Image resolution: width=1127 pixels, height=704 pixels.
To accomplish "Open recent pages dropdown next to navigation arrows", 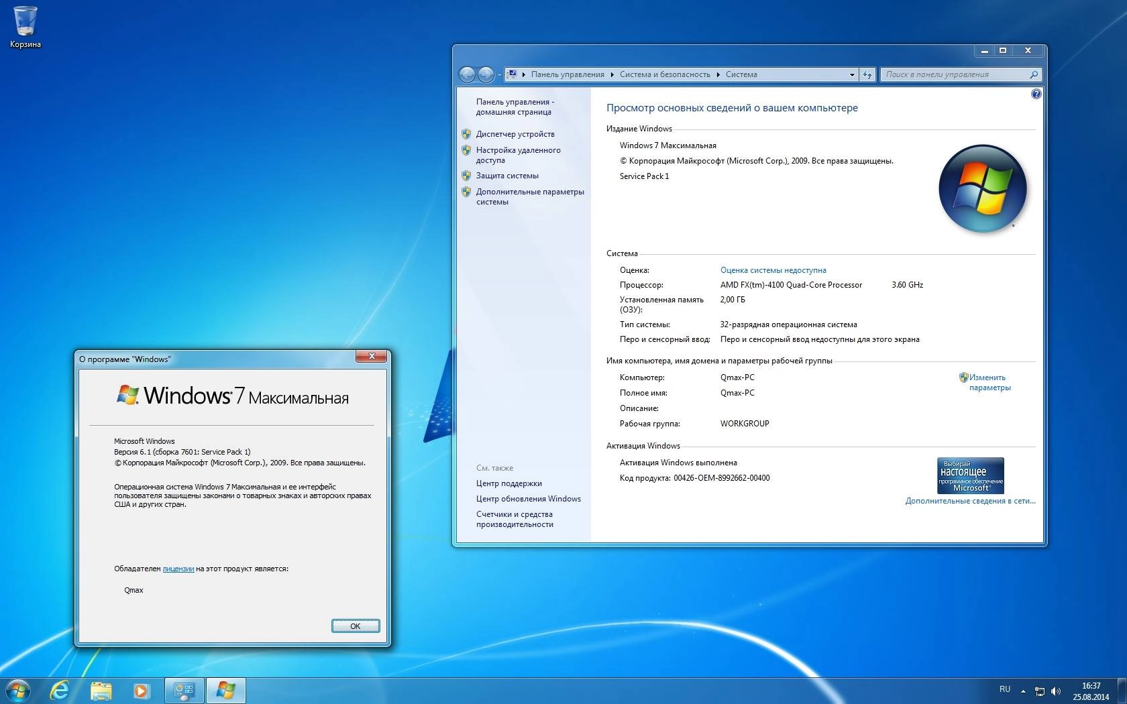I will pos(499,75).
